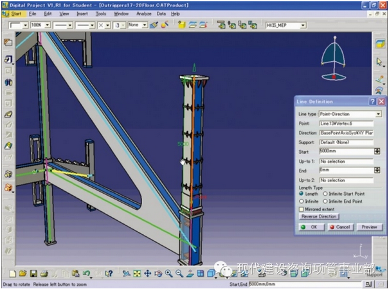The height and width of the screenshot is (289, 389).
Task: Click the Save icon in bottom toolbar
Action: tap(33, 274)
